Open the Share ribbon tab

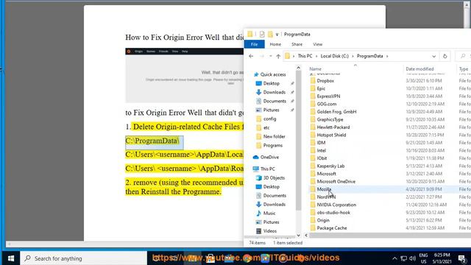297,44
